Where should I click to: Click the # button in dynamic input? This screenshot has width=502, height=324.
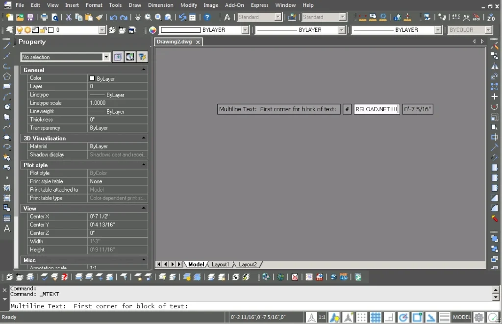347,109
